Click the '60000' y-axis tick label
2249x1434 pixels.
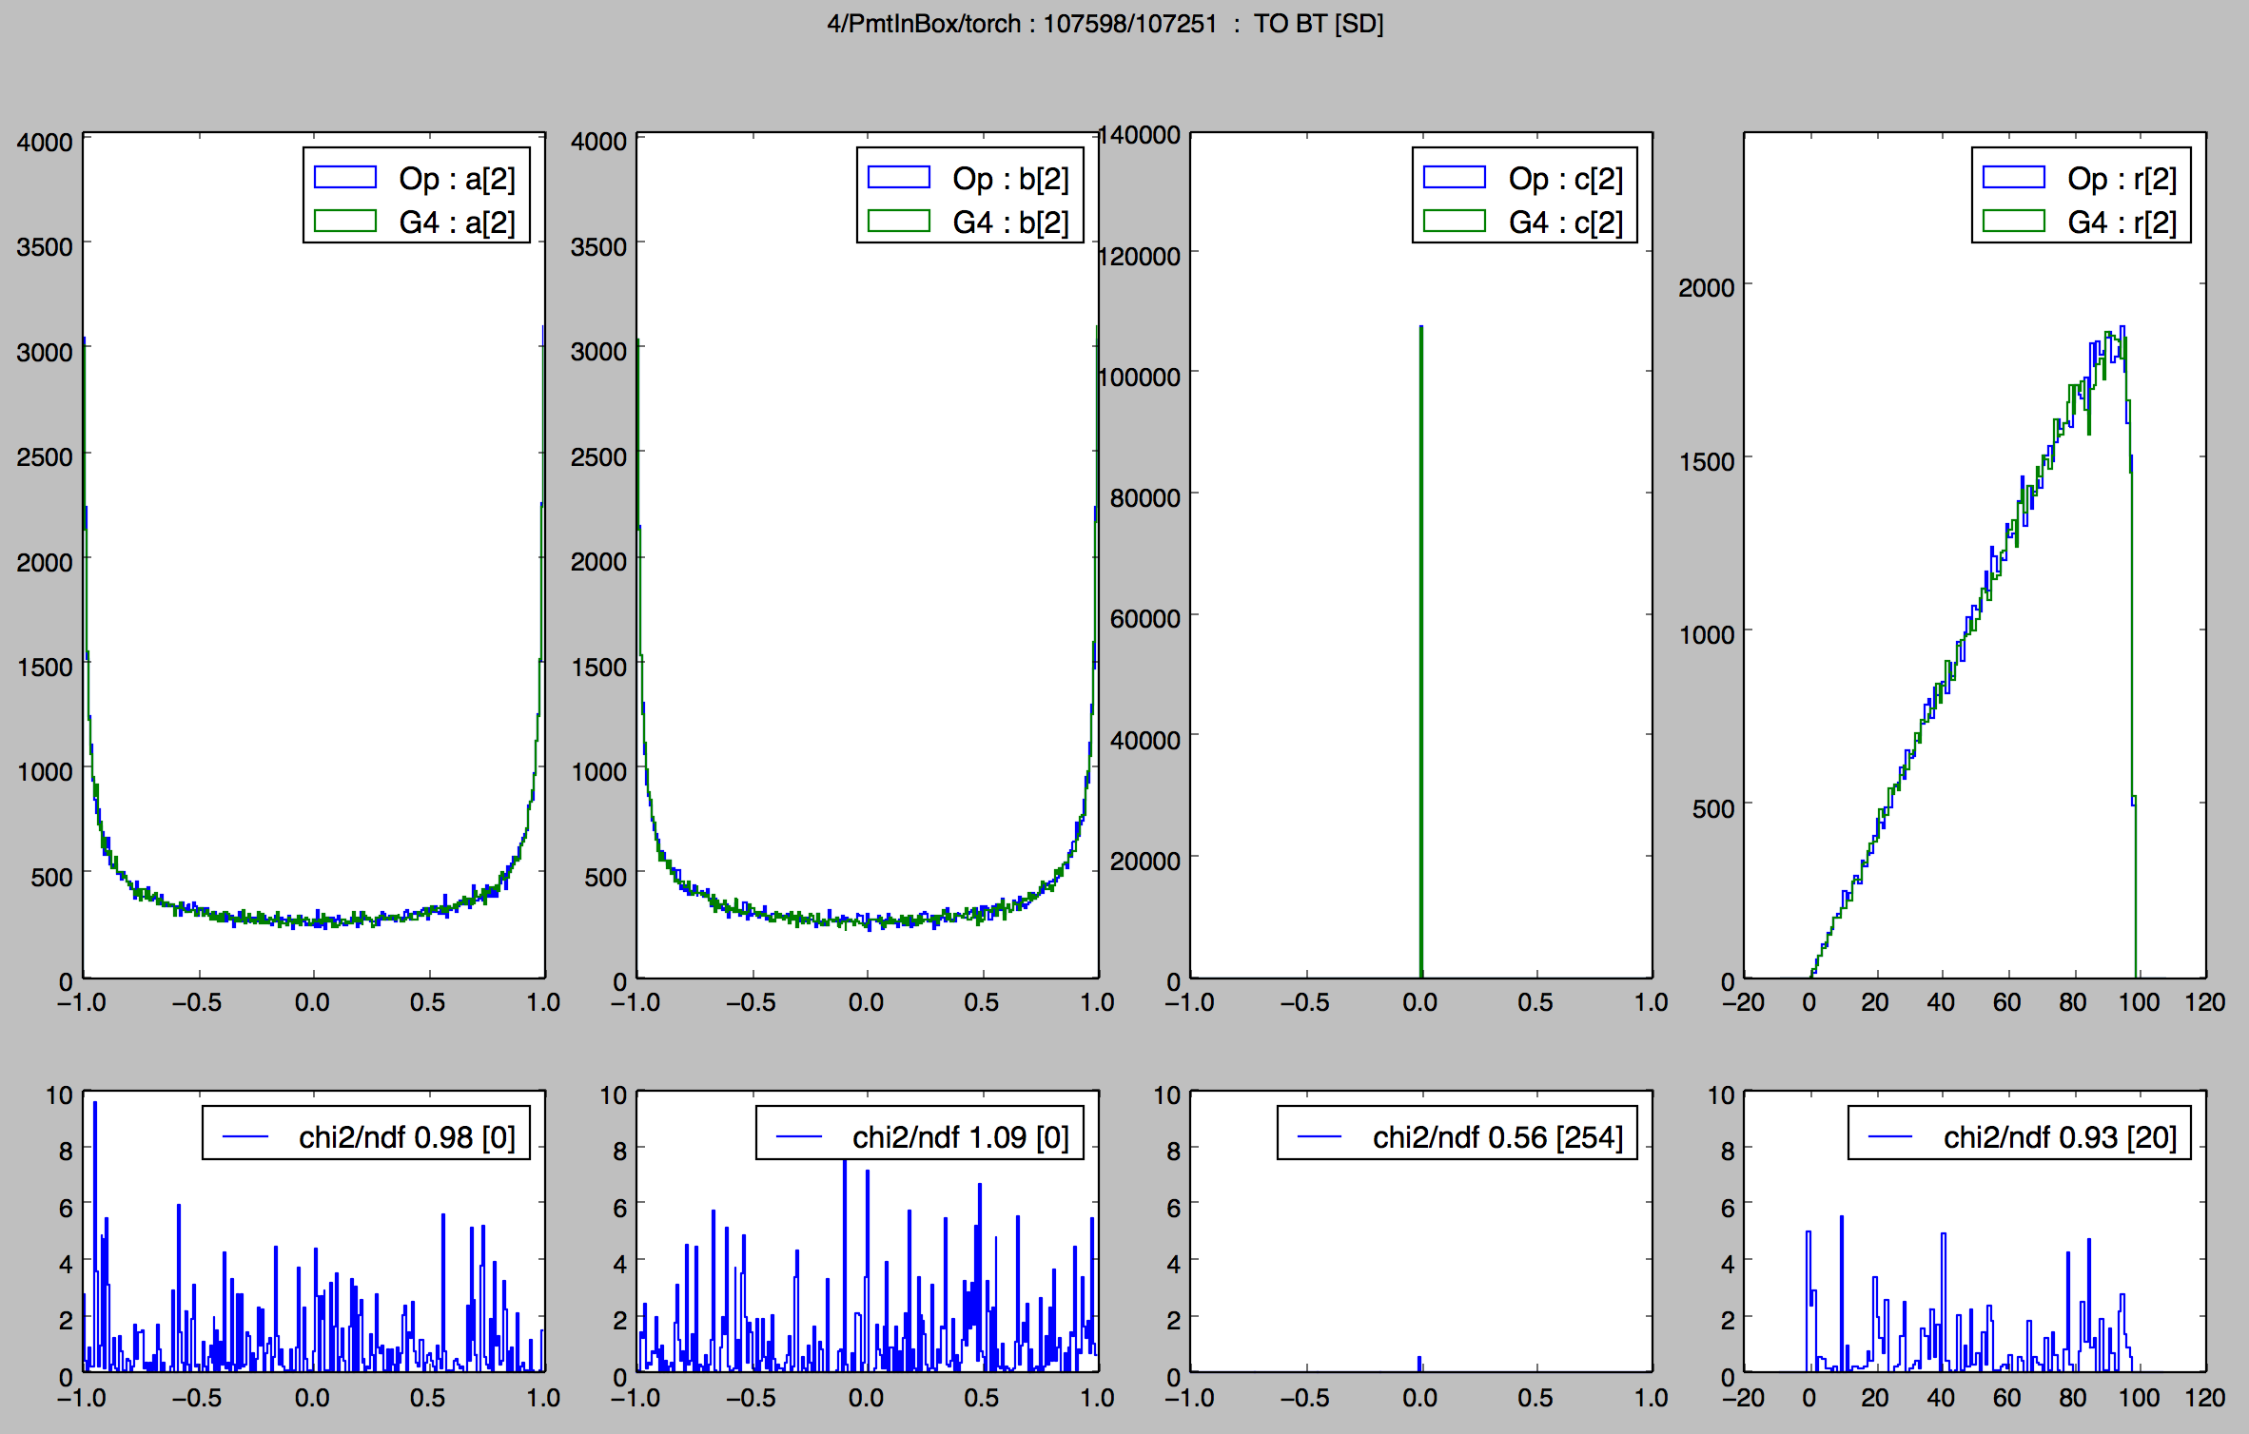point(1145,618)
